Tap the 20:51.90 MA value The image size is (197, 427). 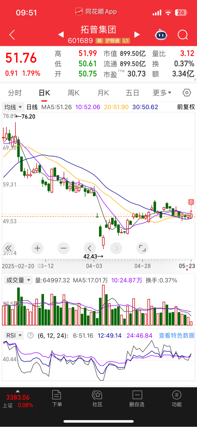click(116, 107)
